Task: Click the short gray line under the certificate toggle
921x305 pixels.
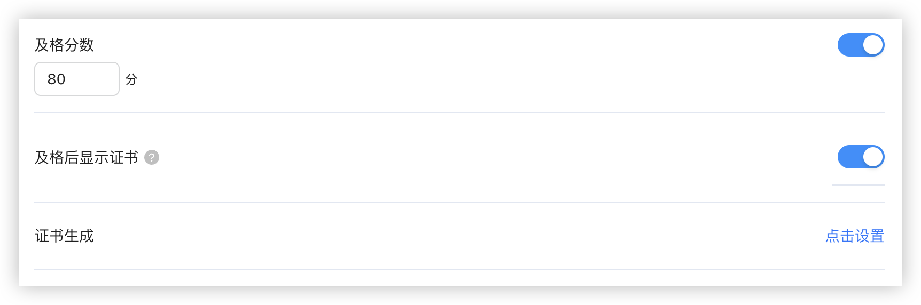Action: pos(858,185)
